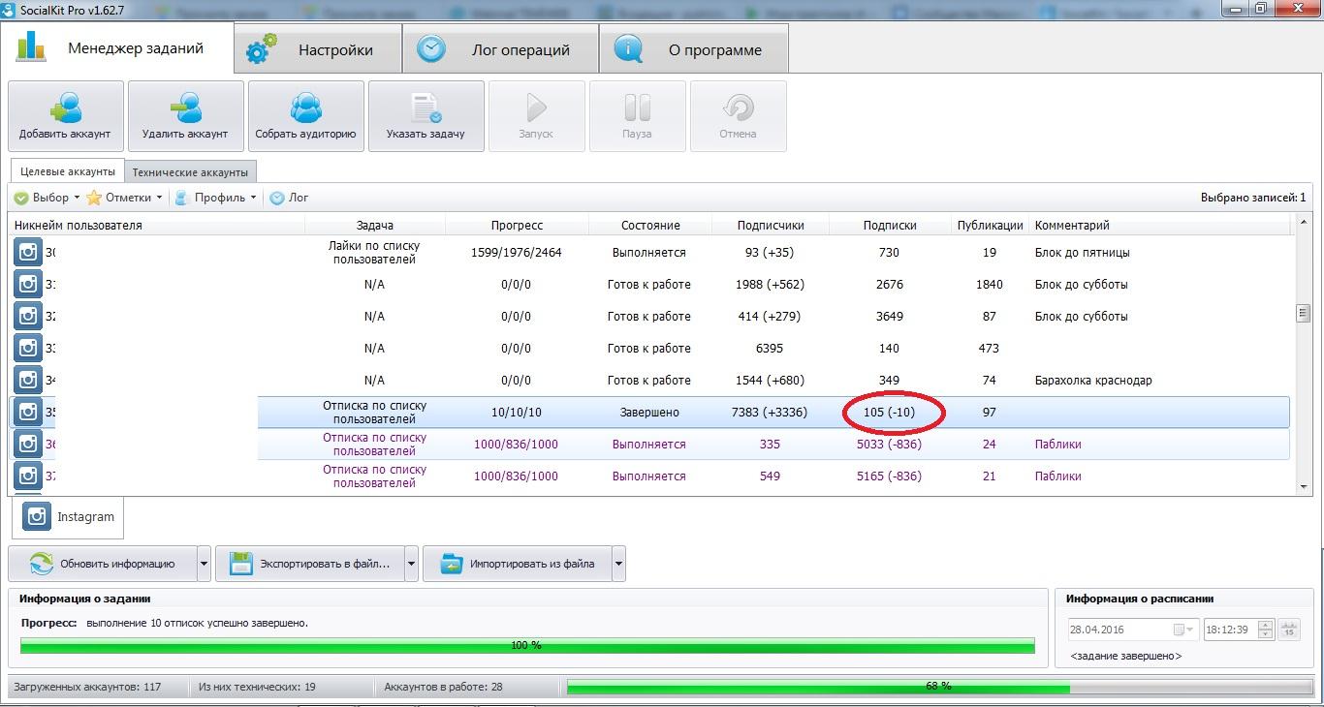Click Собрать аудиторию toolbar button

point(306,116)
